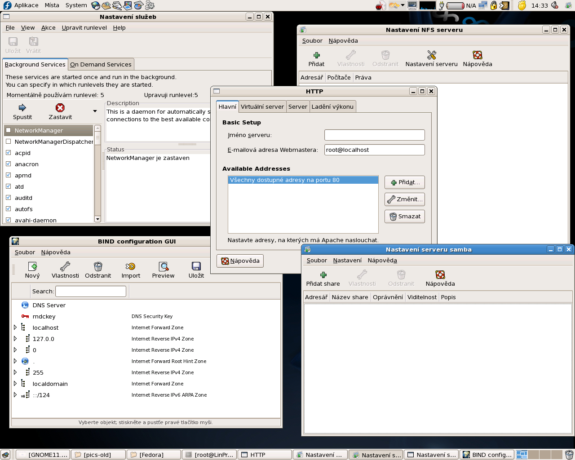
Task: Click the BIND Search field
Action: click(91, 291)
